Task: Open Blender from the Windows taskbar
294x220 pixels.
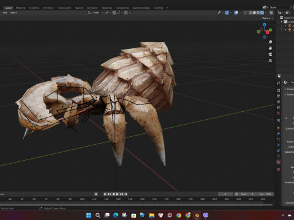Action: [x=197, y=215]
